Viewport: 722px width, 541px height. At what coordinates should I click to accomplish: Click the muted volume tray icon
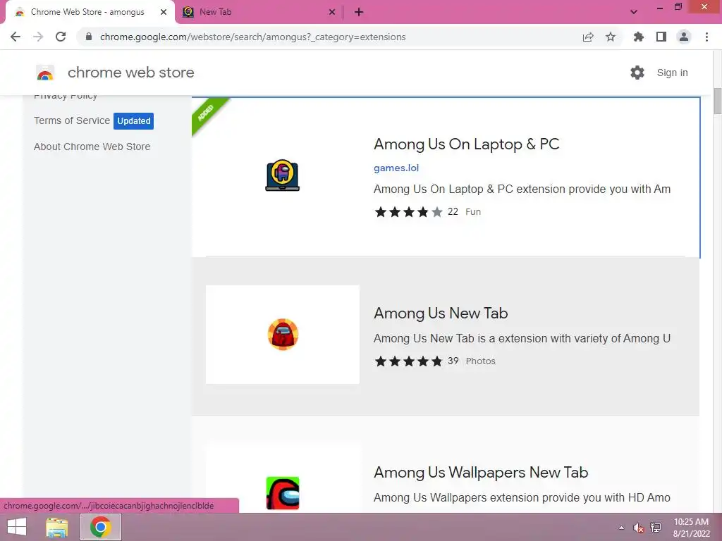pos(638,528)
